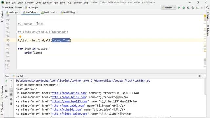Screen dimensions: 210x118
Task: Close the spider.py editor tab
Action: 19,12
